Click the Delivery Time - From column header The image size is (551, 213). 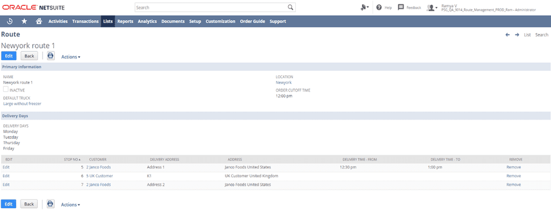click(359, 159)
